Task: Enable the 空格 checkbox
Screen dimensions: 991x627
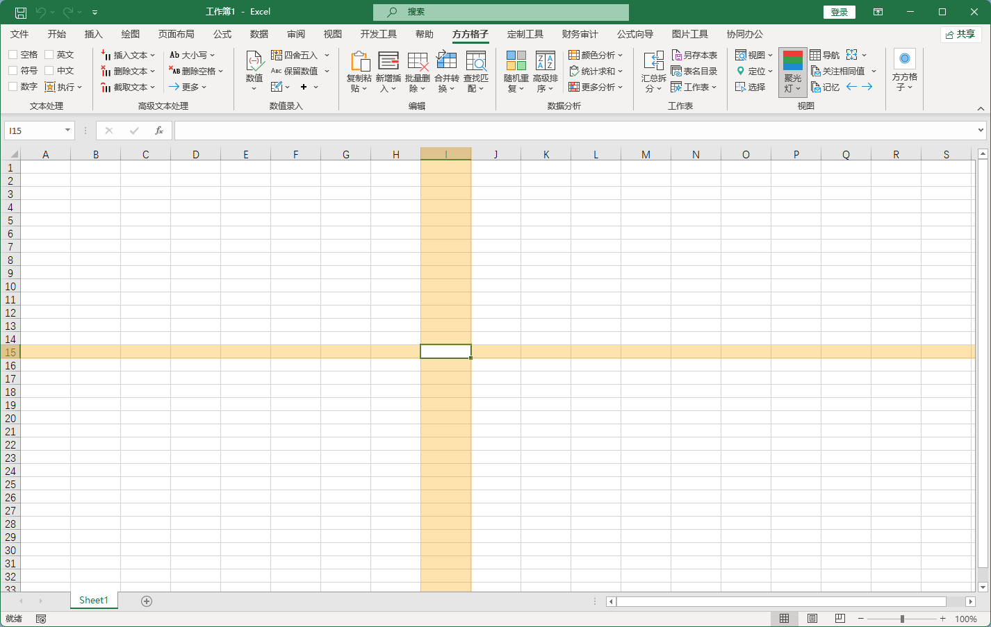Action: tap(13, 55)
